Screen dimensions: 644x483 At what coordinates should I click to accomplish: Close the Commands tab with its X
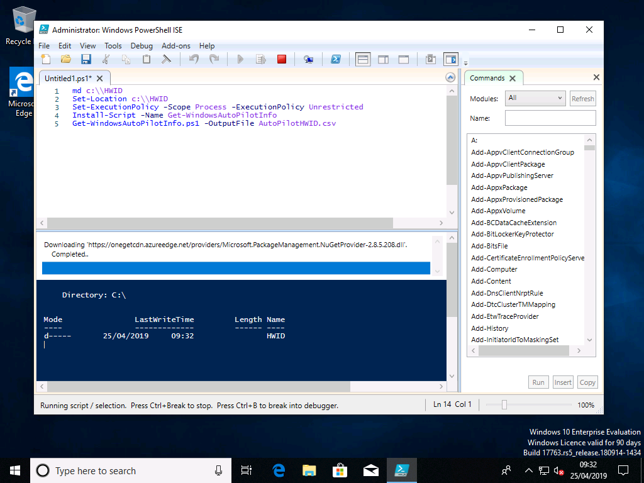tap(512, 78)
